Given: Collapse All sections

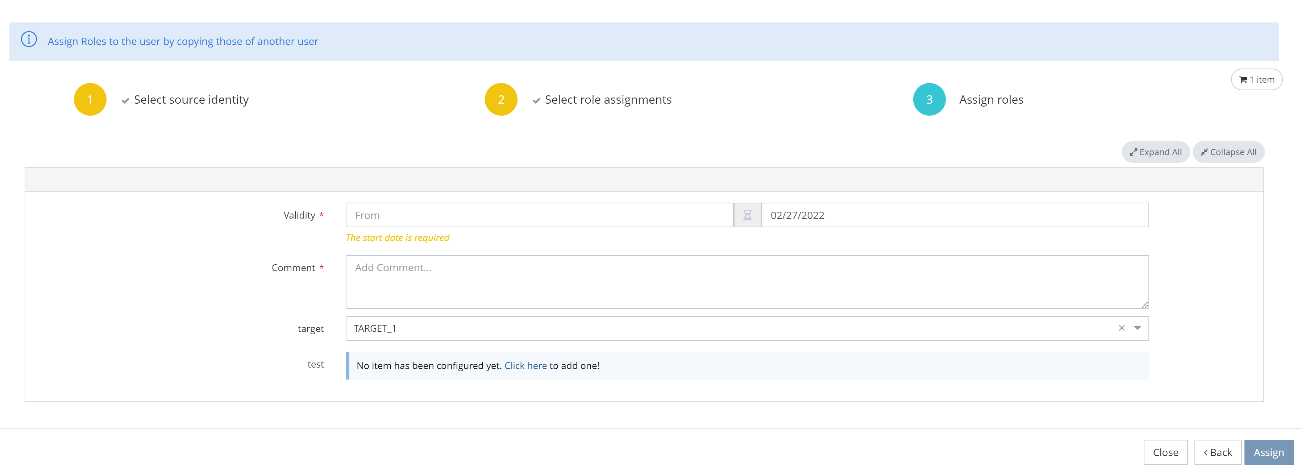Looking at the screenshot, I should 1228,152.
